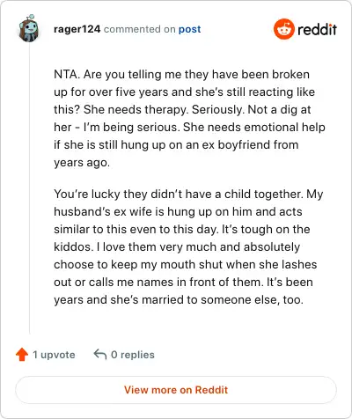Click the 'years ago.' line ending paragraph one

click(x=82, y=162)
